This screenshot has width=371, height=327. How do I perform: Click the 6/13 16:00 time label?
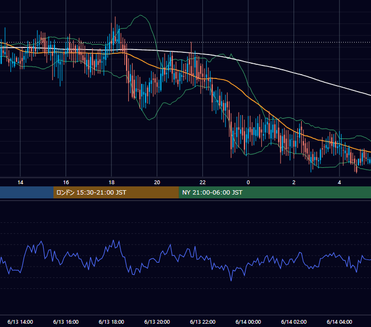[66, 322]
